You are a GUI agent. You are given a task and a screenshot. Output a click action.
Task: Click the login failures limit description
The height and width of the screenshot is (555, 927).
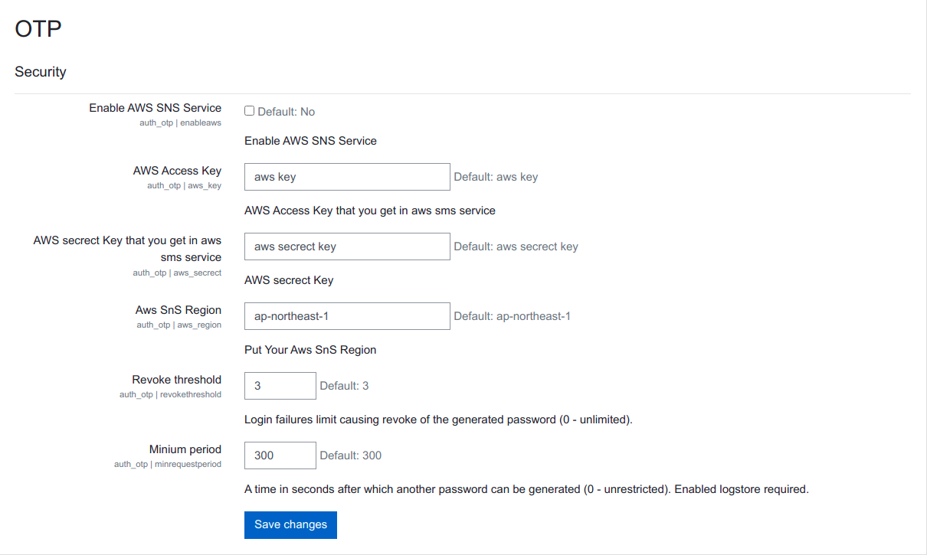click(438, 420)
